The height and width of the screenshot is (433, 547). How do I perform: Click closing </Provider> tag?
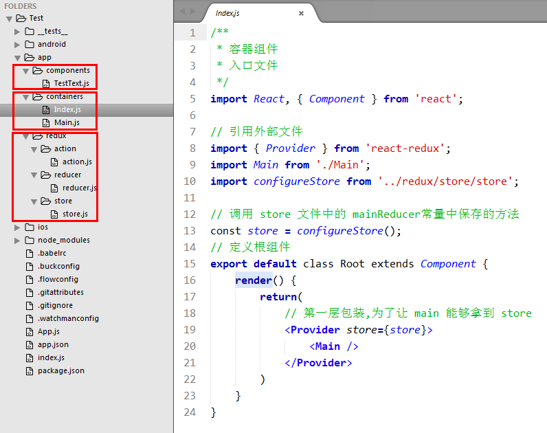(318, 363)
